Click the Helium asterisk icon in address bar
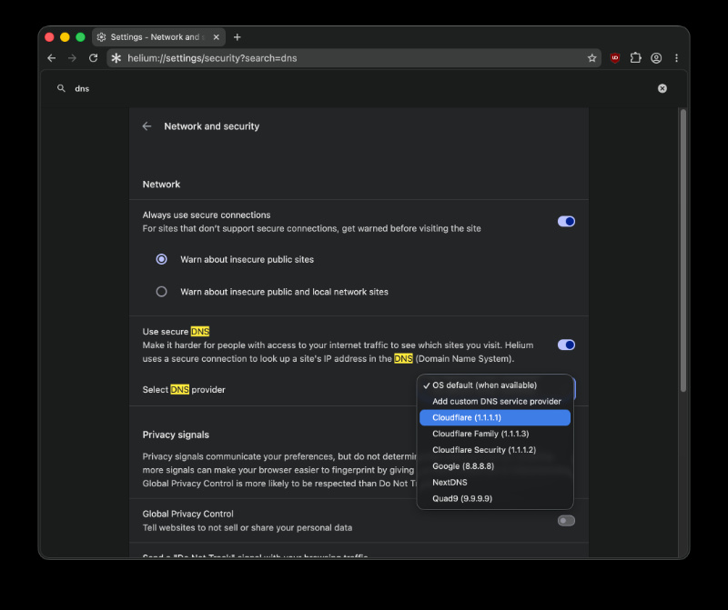The image size is (728, 610). point(116,58)
